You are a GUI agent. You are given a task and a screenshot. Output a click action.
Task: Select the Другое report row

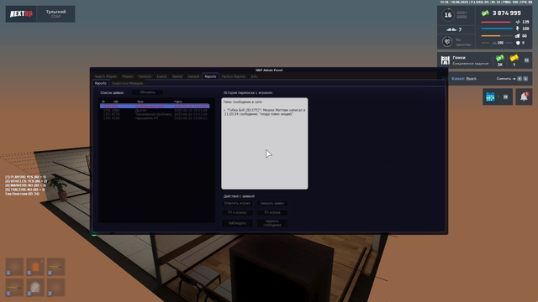(x=155, y=110)
